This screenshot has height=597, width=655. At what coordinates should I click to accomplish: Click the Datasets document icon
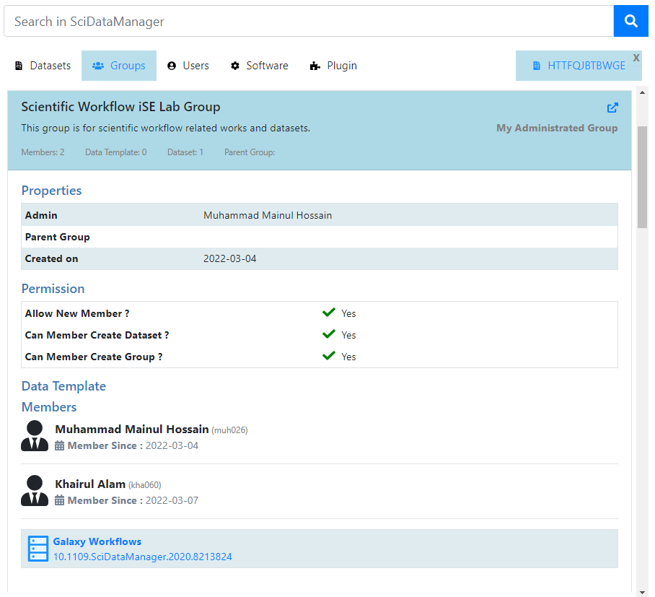[x=19, y=66]
